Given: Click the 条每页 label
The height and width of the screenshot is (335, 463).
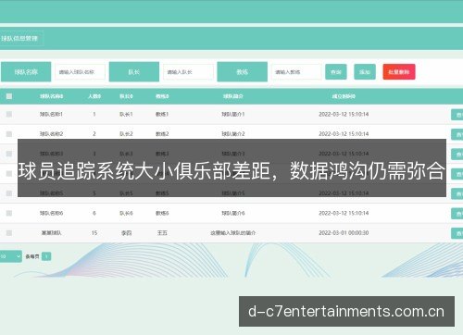Looking at the screenshot, I should click(x=32, y=256).
